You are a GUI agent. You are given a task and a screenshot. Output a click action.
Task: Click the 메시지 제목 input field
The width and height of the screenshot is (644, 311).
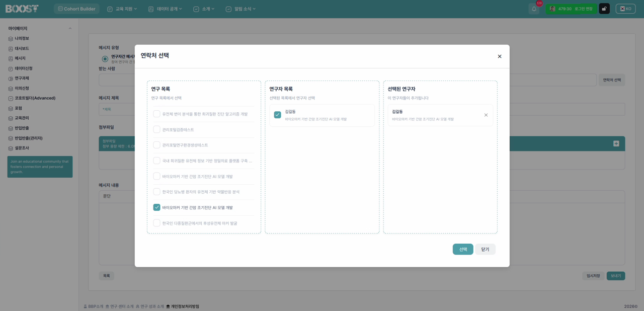(362, 109)
